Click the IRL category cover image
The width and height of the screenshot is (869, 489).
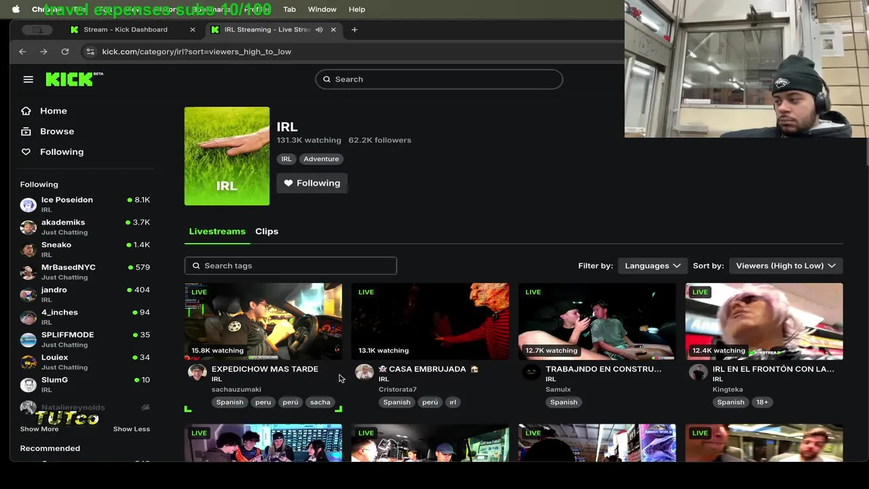pyautogui.click(x=227, y=156)
